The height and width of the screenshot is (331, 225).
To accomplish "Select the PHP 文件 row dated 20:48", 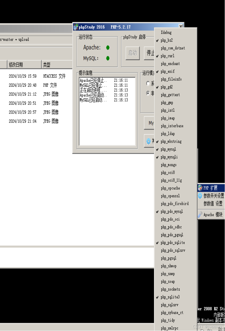I will (36, 85).
